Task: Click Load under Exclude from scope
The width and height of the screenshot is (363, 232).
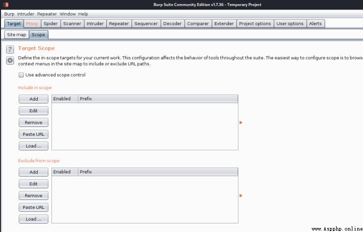Action: [34, 219]
